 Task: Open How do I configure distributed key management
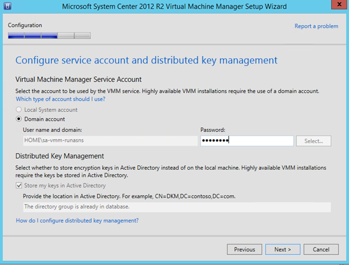77,221
